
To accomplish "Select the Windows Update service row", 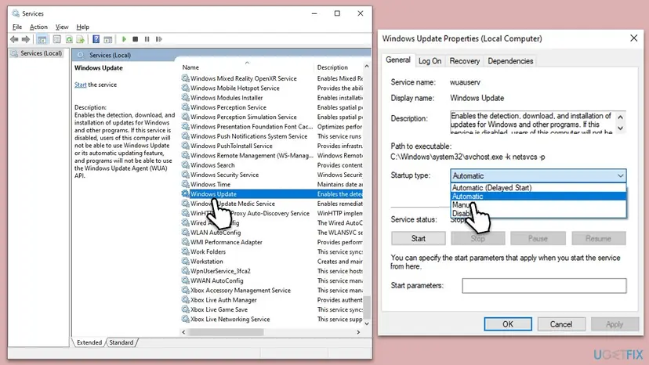I will (272, 193).
